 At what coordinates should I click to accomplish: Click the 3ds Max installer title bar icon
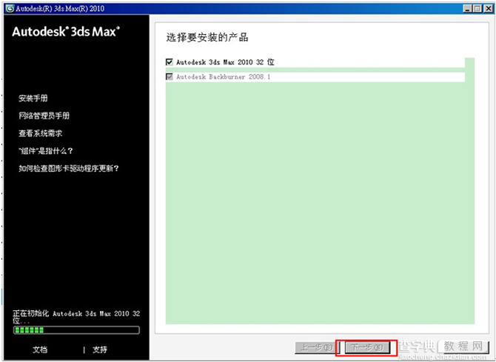point(10,9)
